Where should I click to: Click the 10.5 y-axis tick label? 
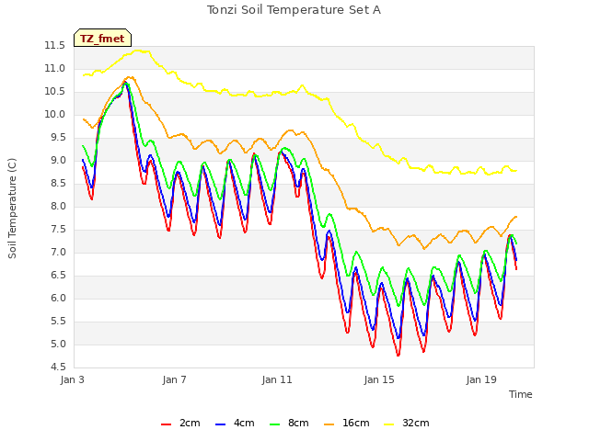click(55, 92)
